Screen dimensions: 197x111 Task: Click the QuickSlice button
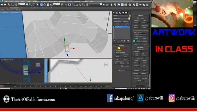137,71
